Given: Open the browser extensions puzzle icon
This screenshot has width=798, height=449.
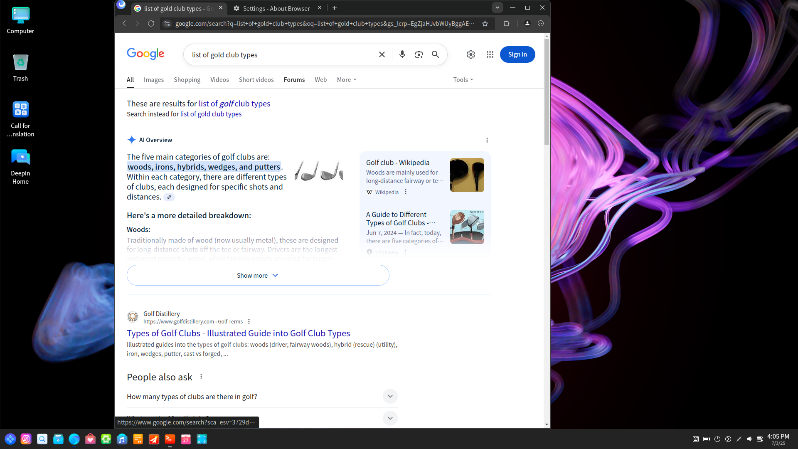Looking at the screenshot, I should coord(506,24).
